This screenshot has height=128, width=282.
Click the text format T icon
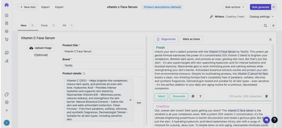201,96
